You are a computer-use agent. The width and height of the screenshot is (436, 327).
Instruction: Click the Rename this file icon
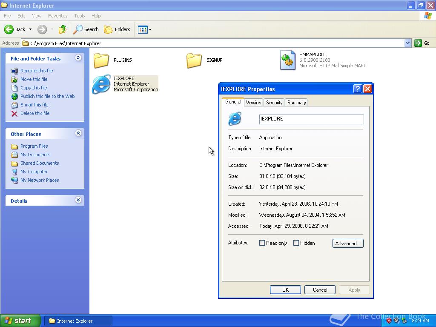pos(14,71)
